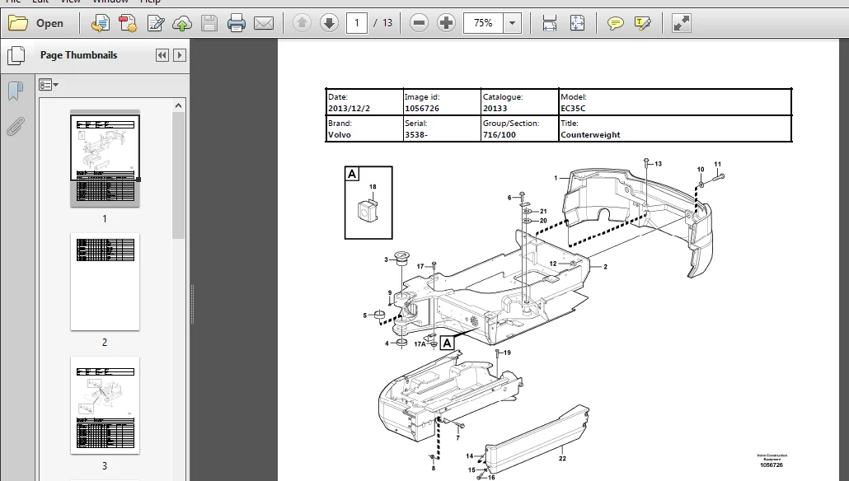Enter Read Mode expand icon
The width and height of the screenshot is (849, 481).
click(x=681, y=23)
